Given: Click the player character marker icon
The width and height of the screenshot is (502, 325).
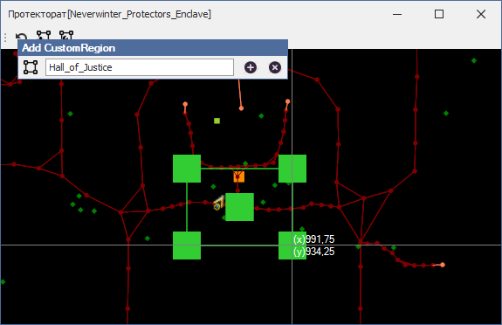Looking at the screenshot, I should (x=219, y=203).
